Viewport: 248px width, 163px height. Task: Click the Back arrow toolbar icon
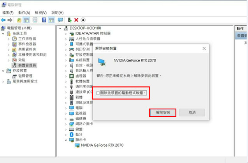[x=3, y=20]
